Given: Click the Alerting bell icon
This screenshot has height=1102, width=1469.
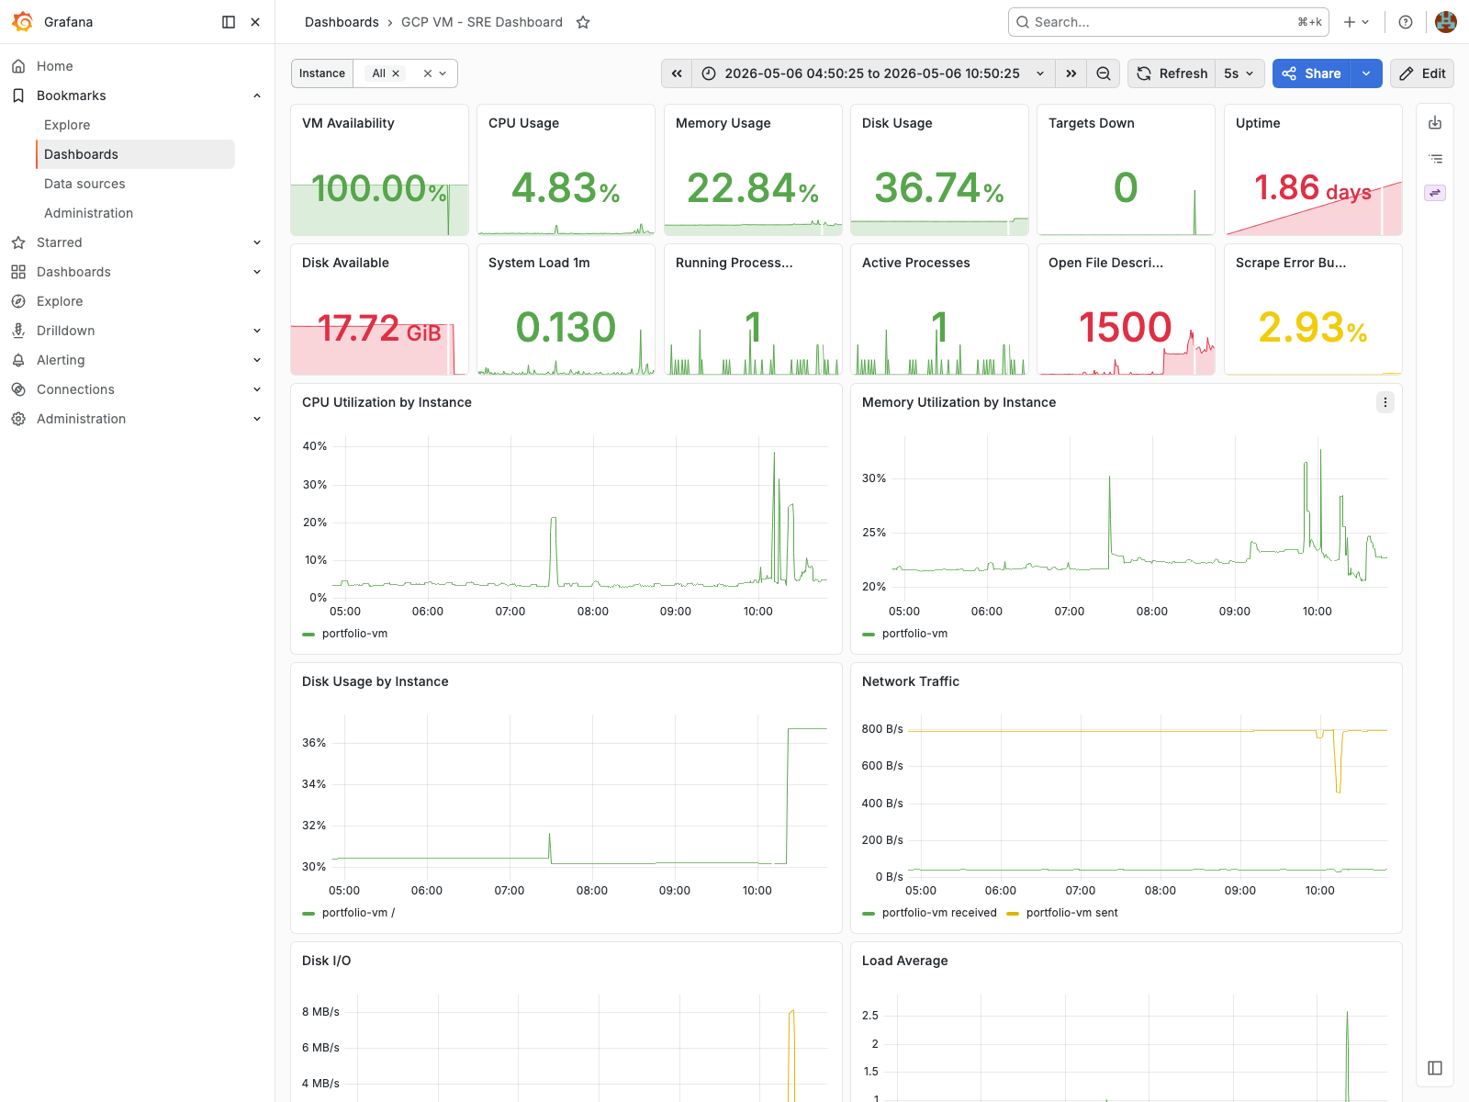Looking at the screenshot, I should click(x=18, y=360).
